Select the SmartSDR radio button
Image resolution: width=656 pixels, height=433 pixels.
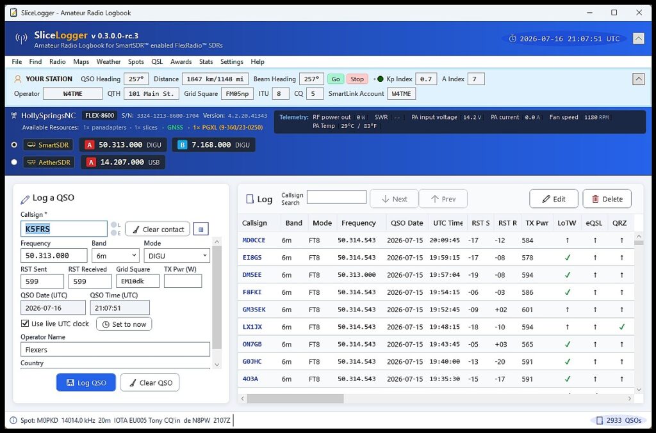[x=14, y=145]
